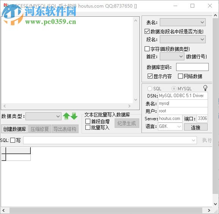
Task: Select the SQL radio button
Action: [x=150, y=88]
